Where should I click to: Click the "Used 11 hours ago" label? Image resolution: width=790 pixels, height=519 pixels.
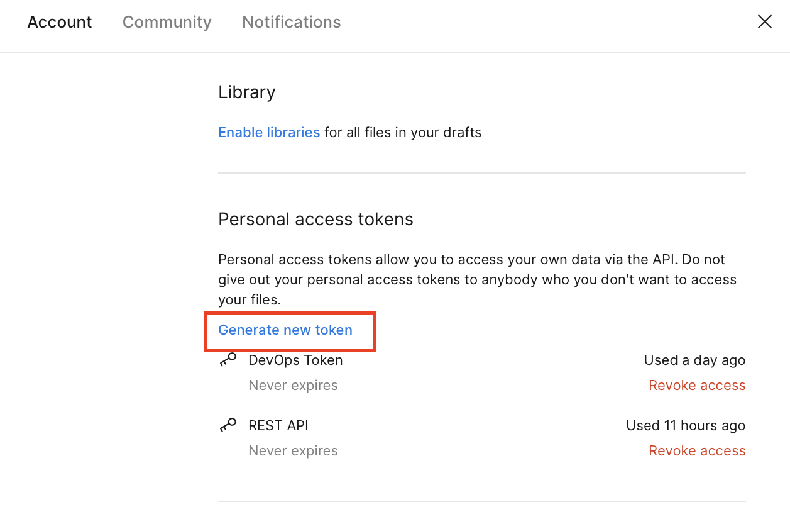[x=686, y=425]
